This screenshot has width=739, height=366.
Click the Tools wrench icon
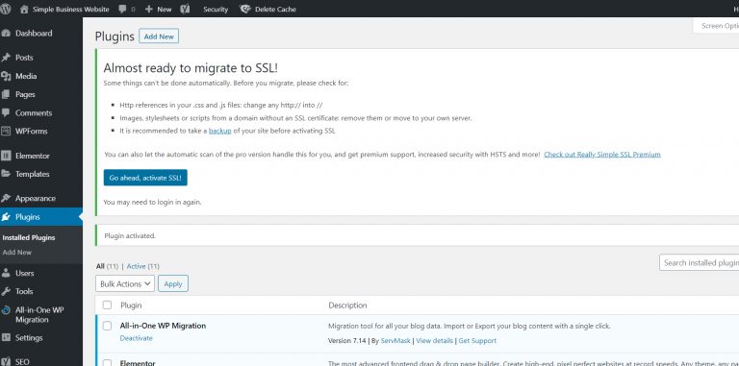(6, 291)
